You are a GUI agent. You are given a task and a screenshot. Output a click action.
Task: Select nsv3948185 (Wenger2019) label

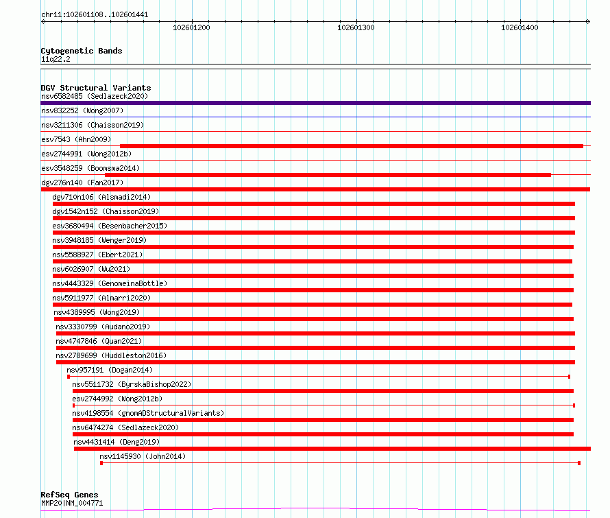pyautogui.click(x=99, y=240)
